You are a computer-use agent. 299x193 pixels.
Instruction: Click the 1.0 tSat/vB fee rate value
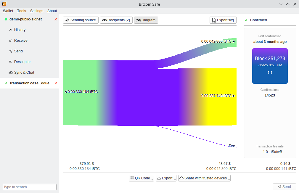tap(272, 152)
